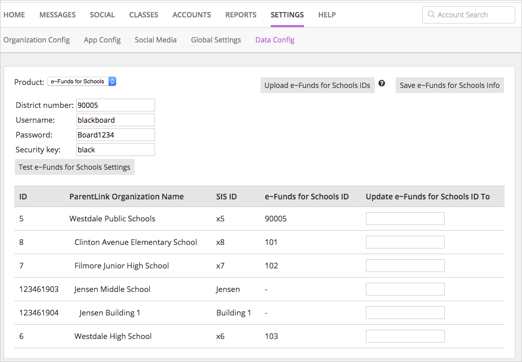The height and width of the screenshot is (362, 522).
Task: Open the HELP menu
Action: [327, 15]
